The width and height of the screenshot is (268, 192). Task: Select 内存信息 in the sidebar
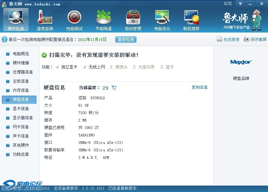[21, 90]
